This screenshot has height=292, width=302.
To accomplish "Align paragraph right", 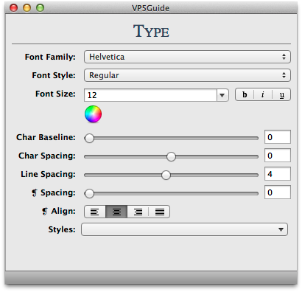I will click(138, 212).
